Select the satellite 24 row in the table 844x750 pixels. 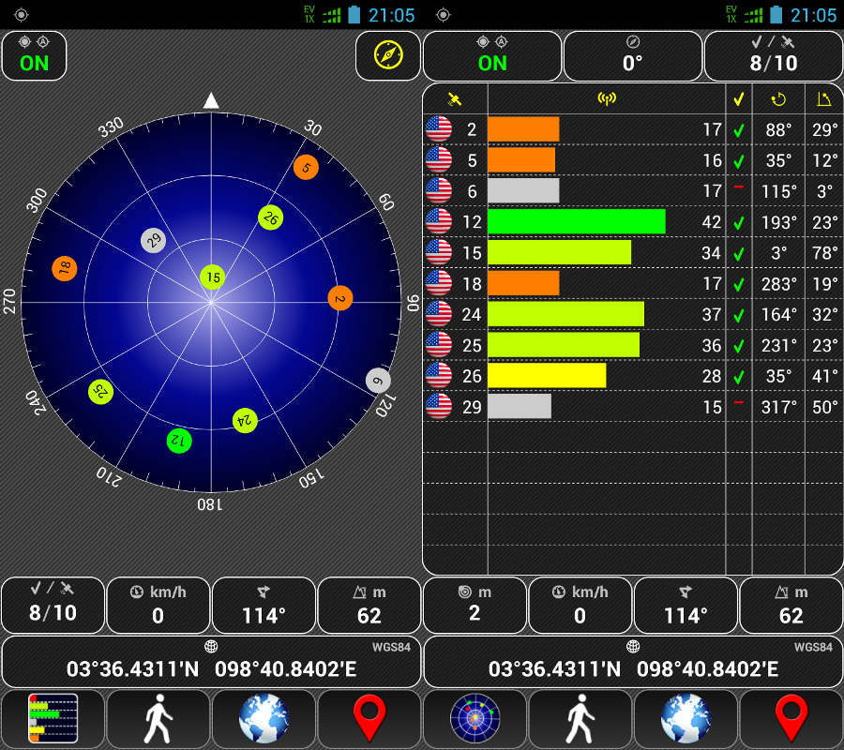(633, 313)
